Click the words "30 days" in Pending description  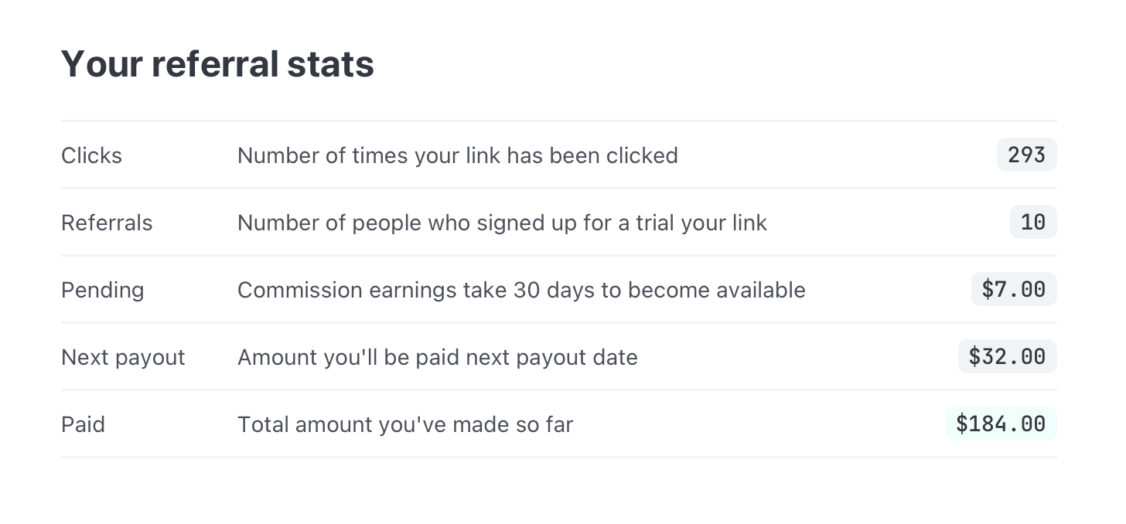pos(554,290)
